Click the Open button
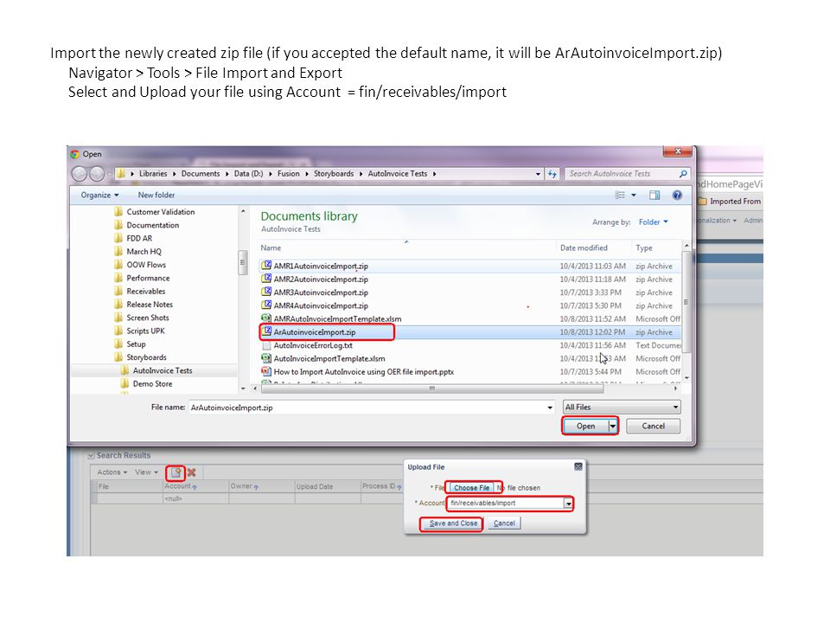830x623 pixels. click(585, 426)
